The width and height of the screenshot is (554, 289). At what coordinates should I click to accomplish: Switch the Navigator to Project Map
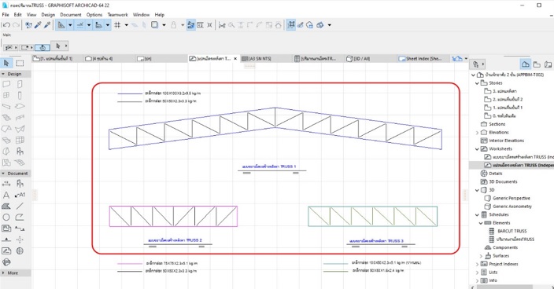coord(526,64)
